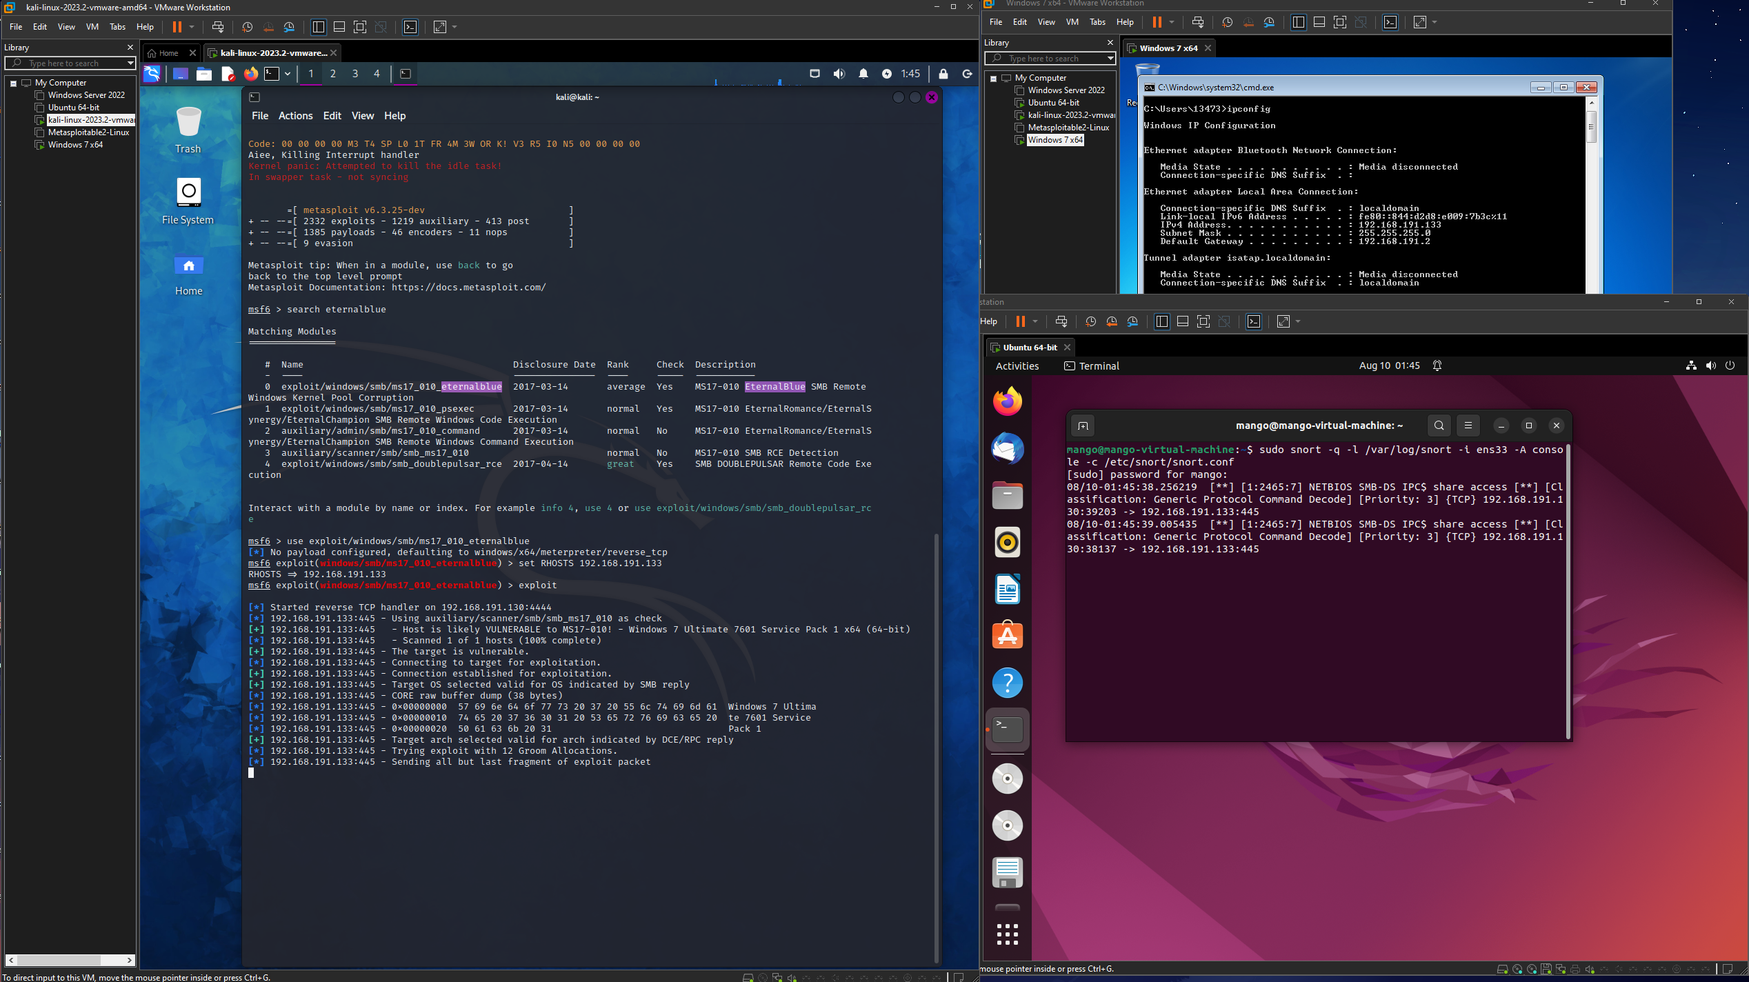Collapse My Computer in Windows 7 window library

[x=993, y=79]
